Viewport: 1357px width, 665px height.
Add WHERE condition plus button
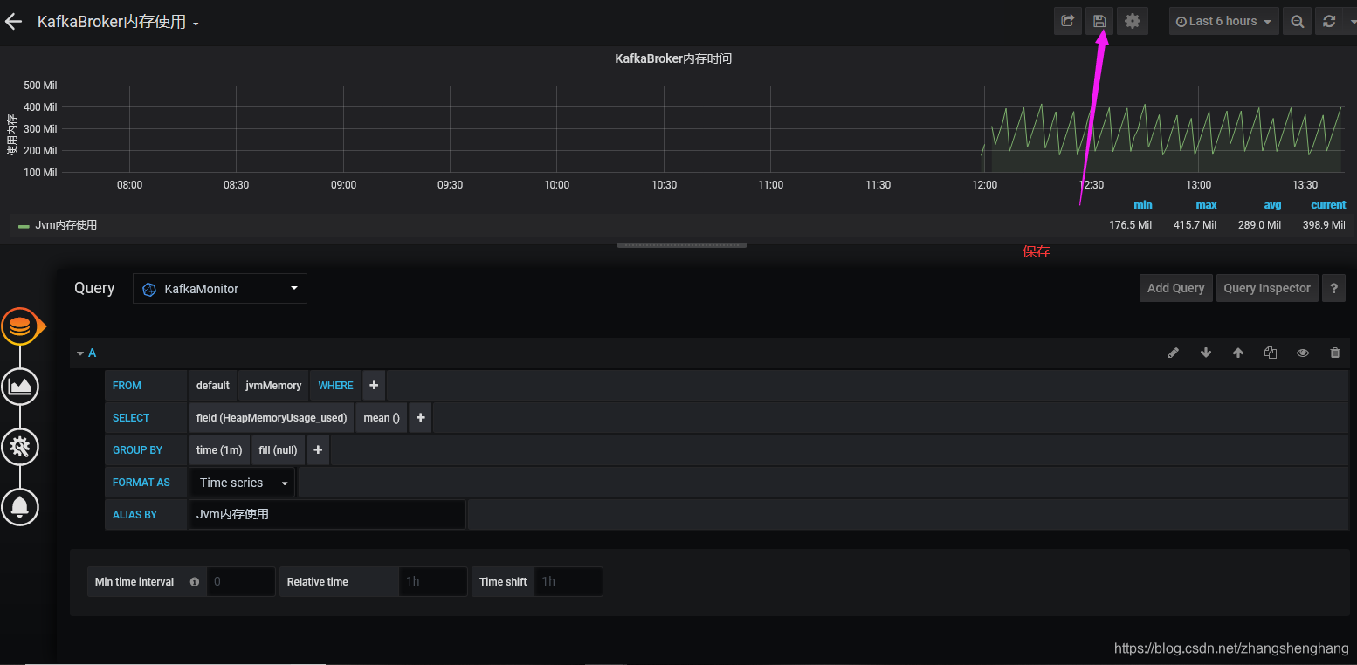pos(374,385)
